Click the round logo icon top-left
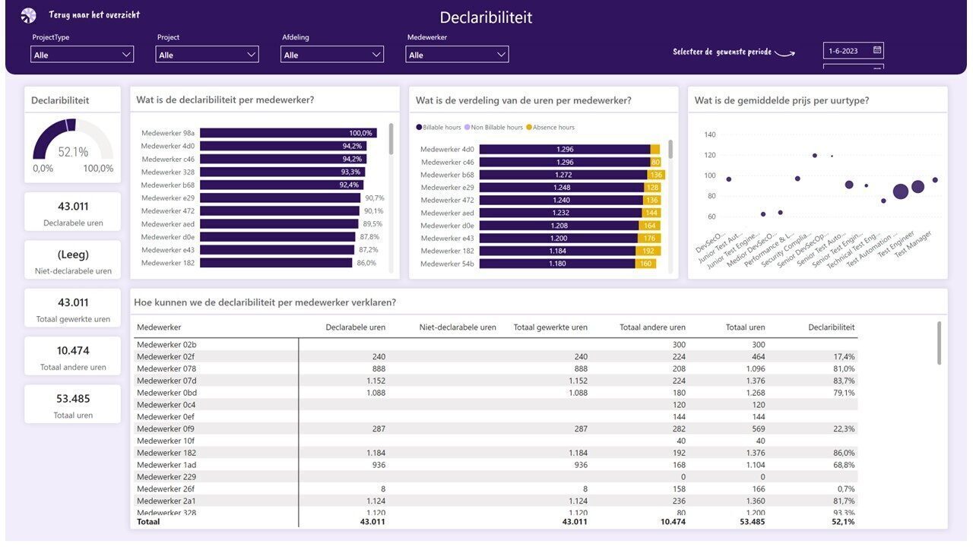 (x=28, y=15)
